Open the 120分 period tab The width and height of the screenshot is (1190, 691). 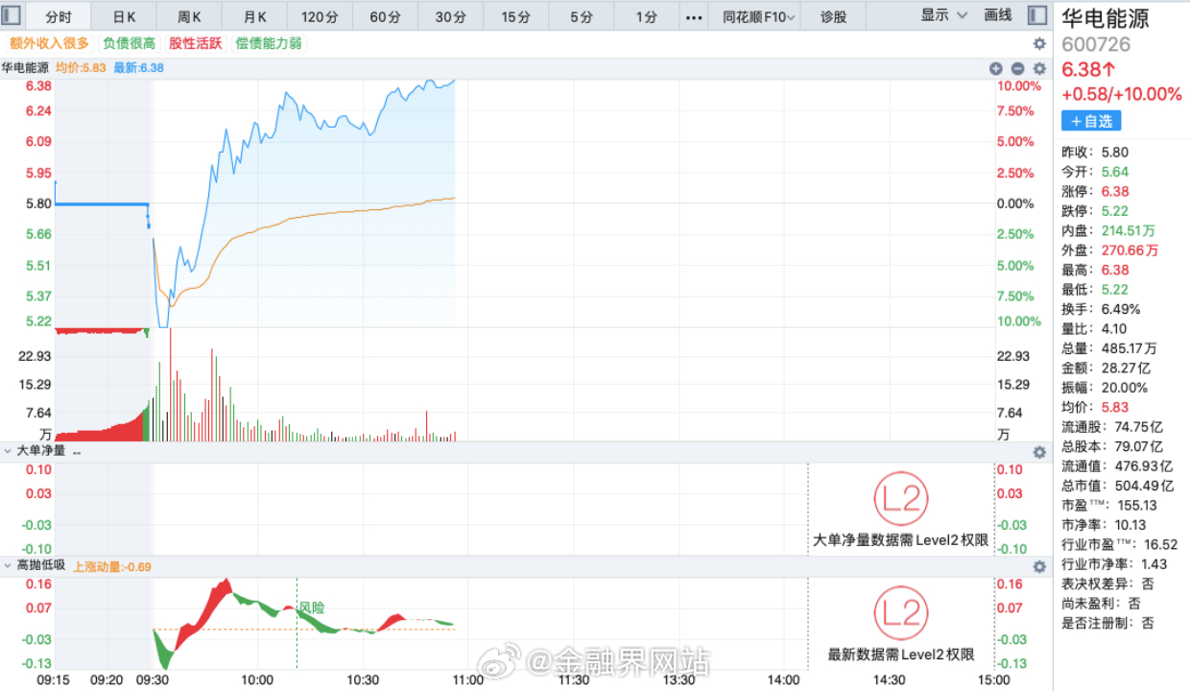click(320, 16)
